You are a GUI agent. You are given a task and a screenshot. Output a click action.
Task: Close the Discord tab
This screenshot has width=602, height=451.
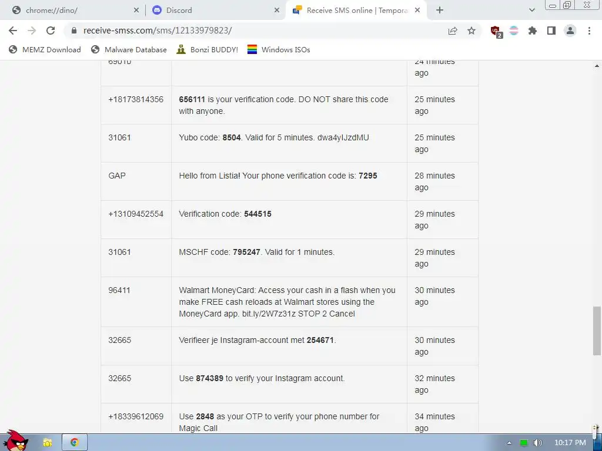click(277, 11)
